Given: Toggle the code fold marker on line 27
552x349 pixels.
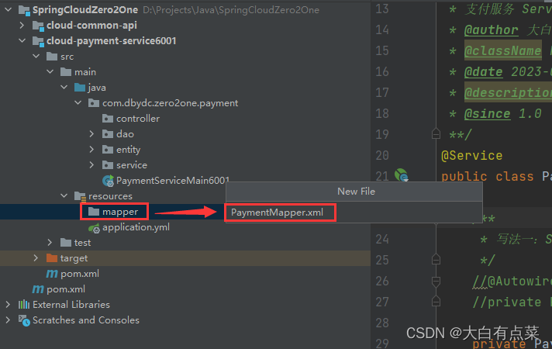Looking at the screenshot, I should (x=436, y=302).
